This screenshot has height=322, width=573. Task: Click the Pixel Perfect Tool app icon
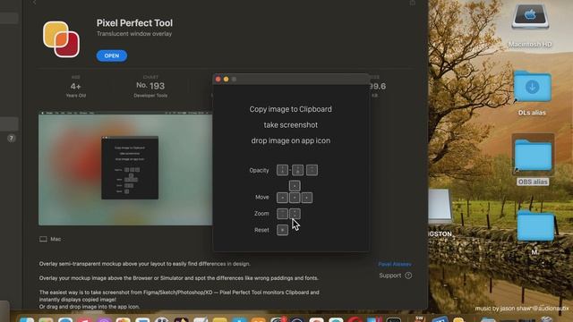tap(61, 39)
